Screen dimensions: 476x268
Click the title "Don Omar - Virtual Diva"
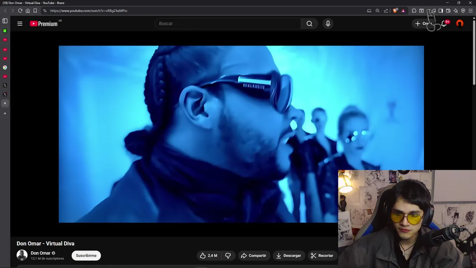click(x=45, y=243)
